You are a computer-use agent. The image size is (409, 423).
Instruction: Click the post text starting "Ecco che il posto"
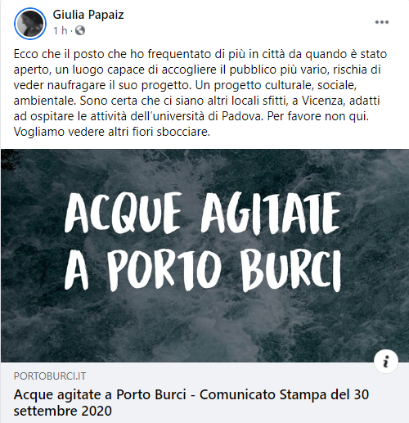click(200, 92)
